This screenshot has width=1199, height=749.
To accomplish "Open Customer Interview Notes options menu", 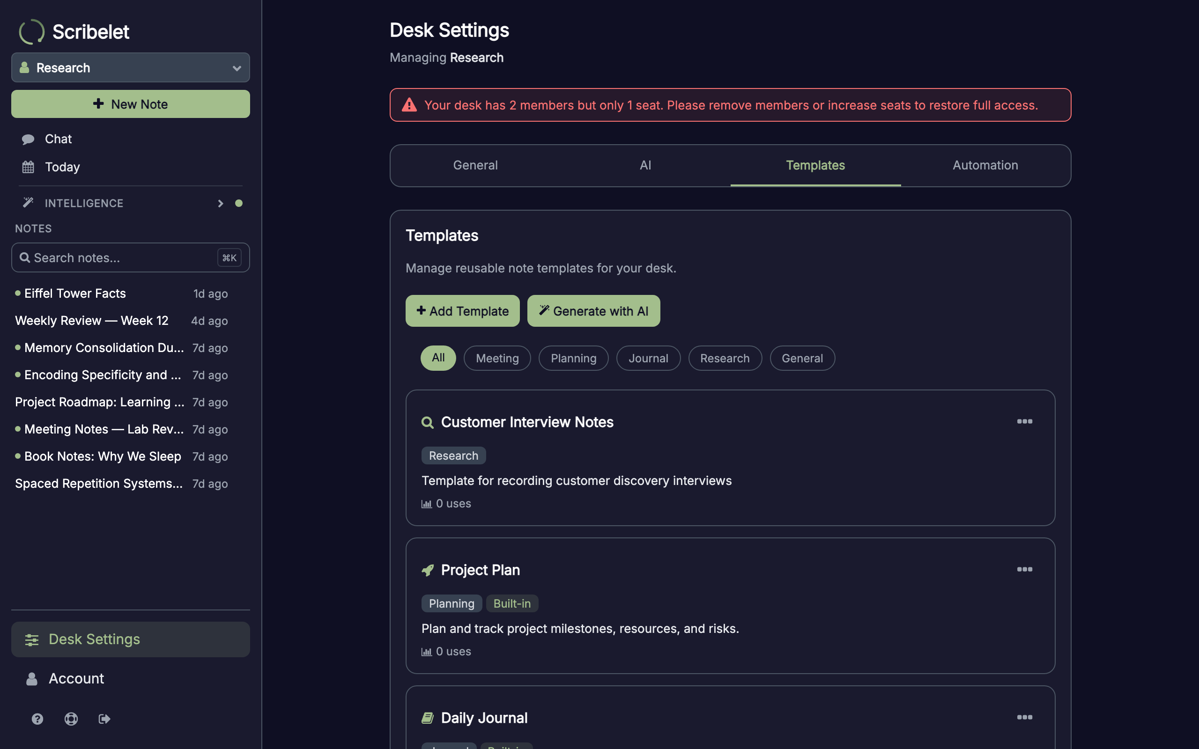I will (x=1025, y=422).
